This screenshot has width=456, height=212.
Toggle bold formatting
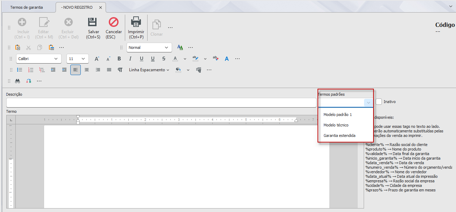(119, 59)
